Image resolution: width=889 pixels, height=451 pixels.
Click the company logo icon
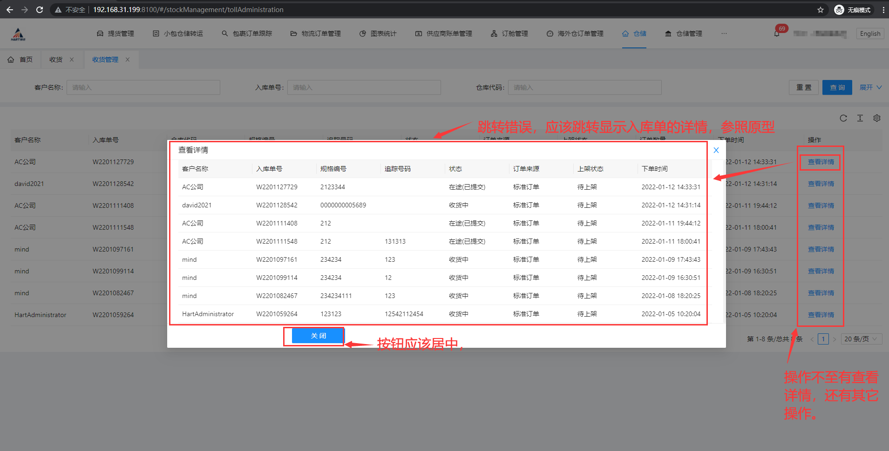tap(18, 34)
